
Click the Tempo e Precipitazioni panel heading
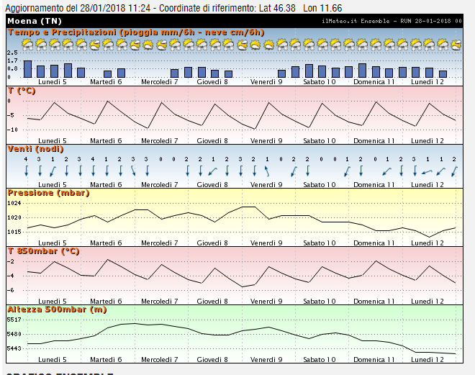click(x=136, y=32)
